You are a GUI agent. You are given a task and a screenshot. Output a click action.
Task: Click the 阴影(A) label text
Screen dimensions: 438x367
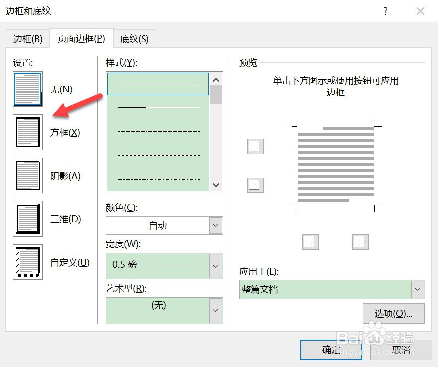pos(65,176)
